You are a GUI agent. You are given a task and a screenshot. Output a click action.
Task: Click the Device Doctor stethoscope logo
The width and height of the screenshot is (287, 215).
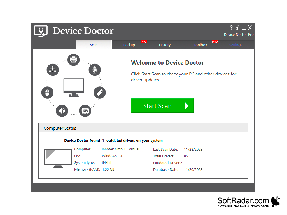click(41, 31)
